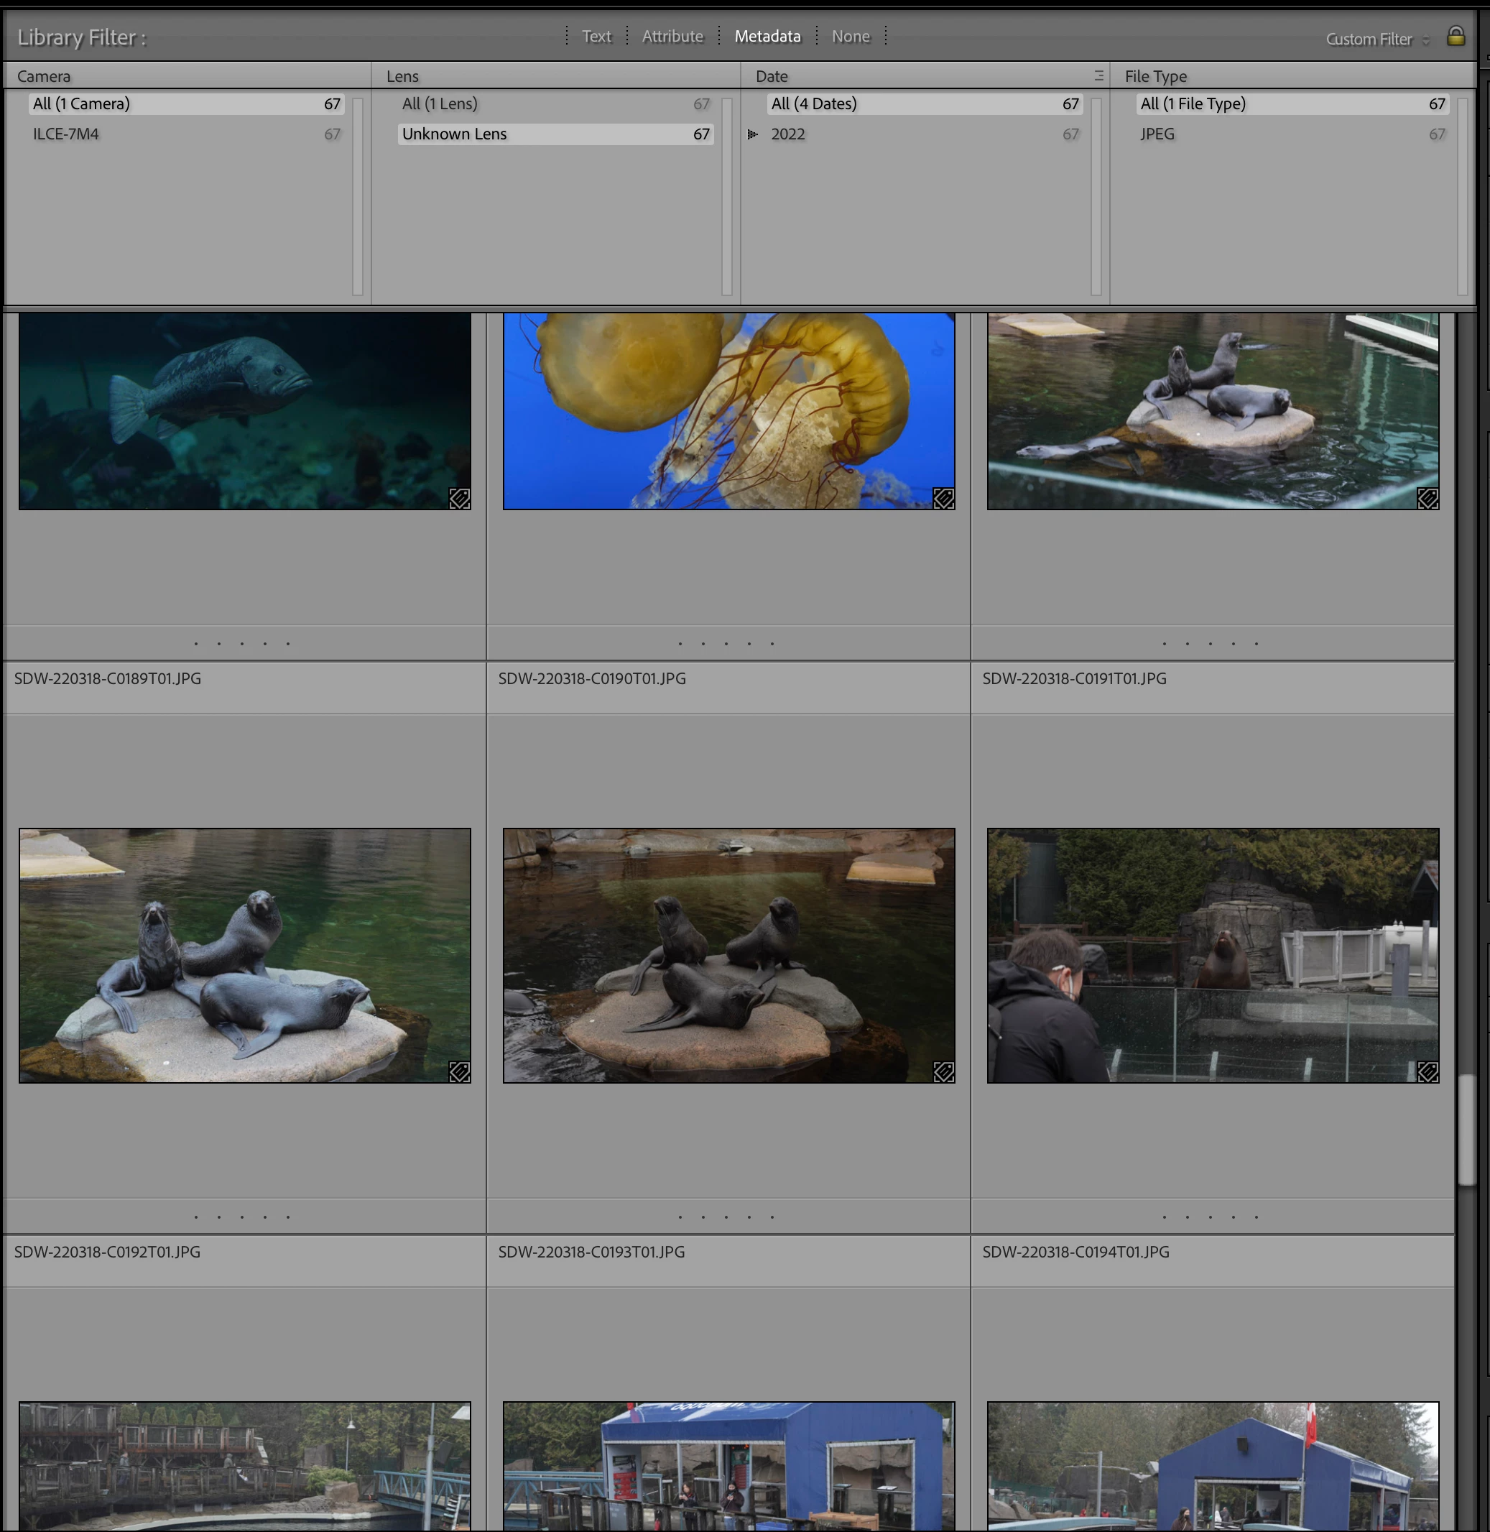1490x1532 pixels.
Task: Select the JPEG file type entry
Action: coord(1157,134)
